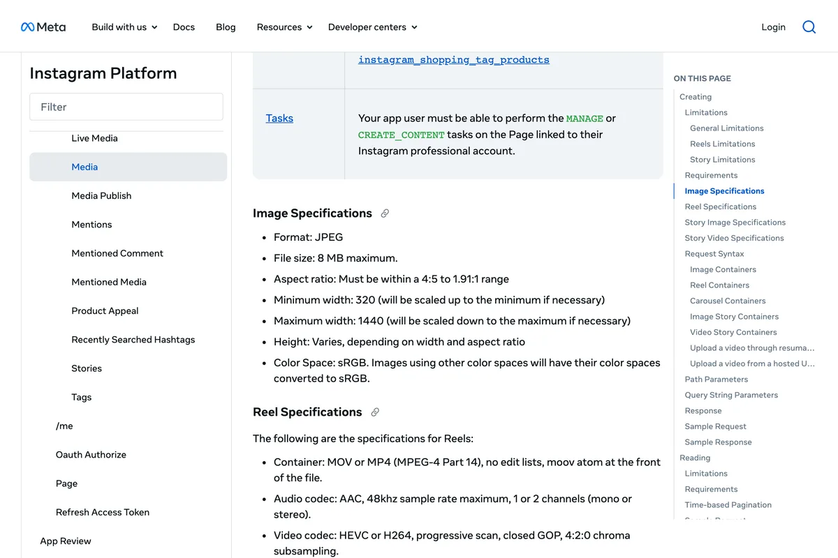Open Live Media in sidebar
This screenshot has height=558, width=838.
click(94, 138)
